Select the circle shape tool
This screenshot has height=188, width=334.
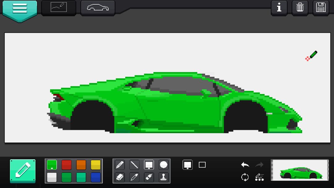164,165
